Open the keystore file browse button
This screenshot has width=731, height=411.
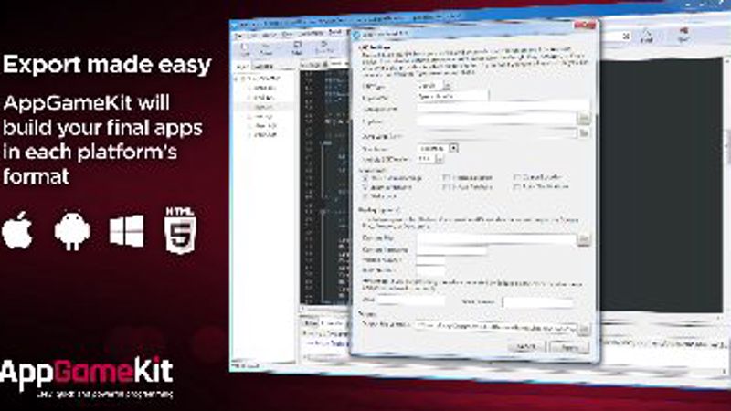coord(583,240)
